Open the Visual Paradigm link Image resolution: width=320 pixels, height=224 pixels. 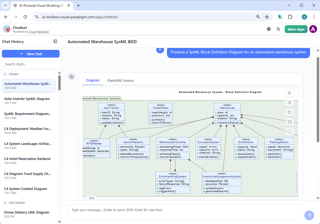pos(39,31)
